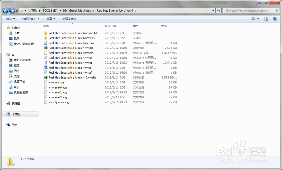Select vprintproxy.log file icon

[x=45, y=102]
